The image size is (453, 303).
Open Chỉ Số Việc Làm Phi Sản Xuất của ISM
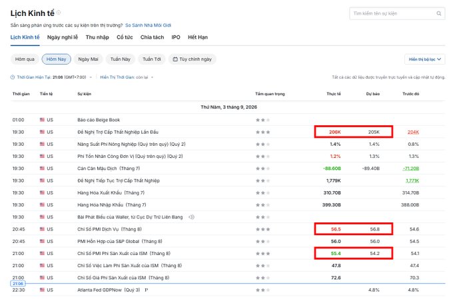point(129,266)
